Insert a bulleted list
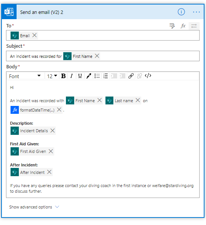206x225 pixels. pyautogui.click(x=97, y=76)
